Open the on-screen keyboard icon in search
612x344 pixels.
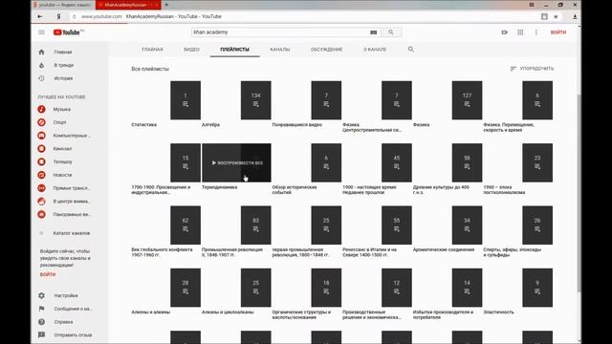(374, 32)
